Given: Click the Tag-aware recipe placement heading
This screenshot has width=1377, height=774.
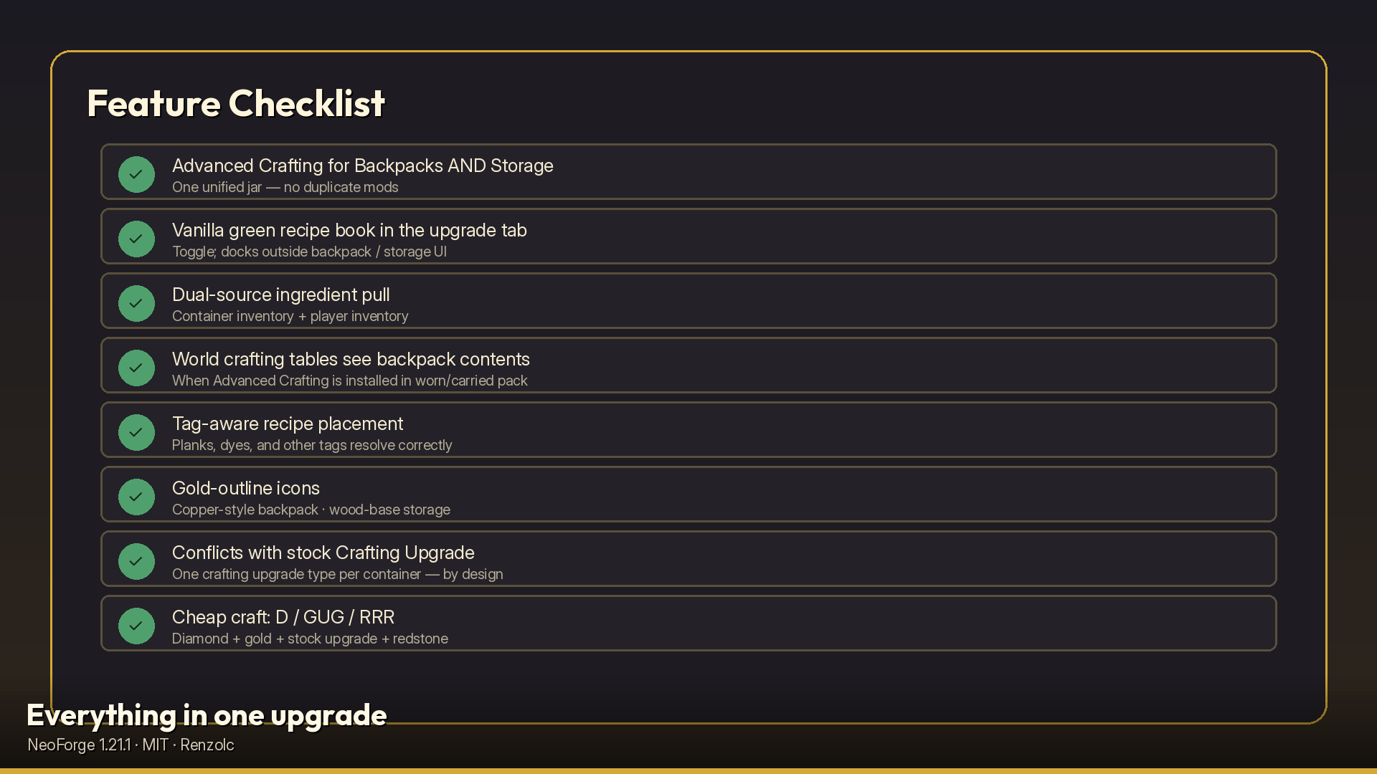Looking at the screenshot, I should (x=288, y=424).
